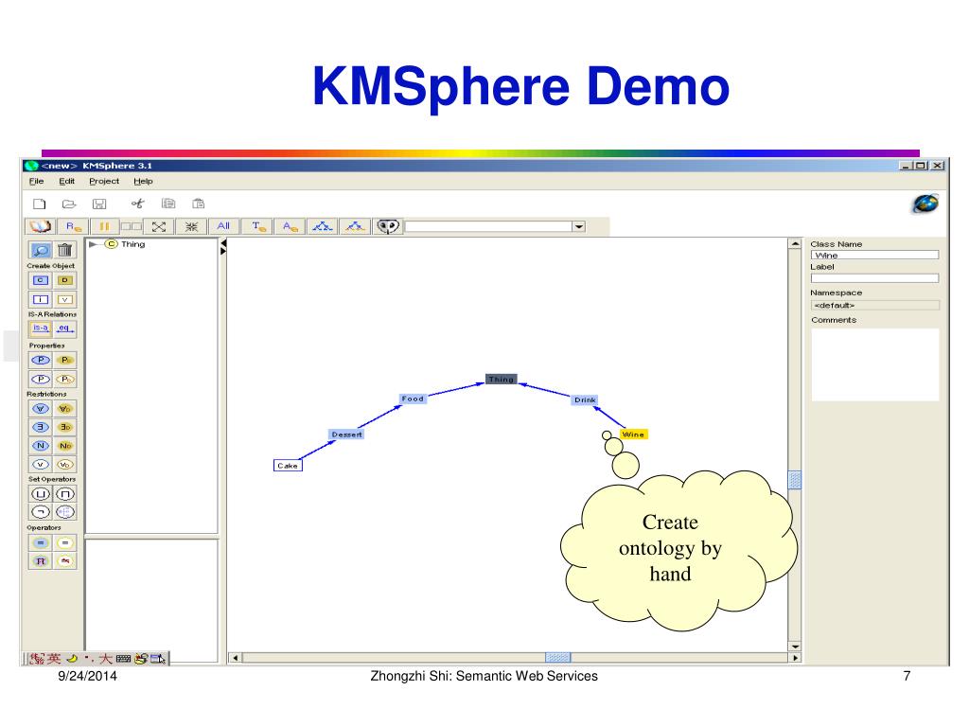Open the Edit menu
Image resolution: width=969 pixels, height=727 pixels.
pyautogui.click(x=67, y=181)
